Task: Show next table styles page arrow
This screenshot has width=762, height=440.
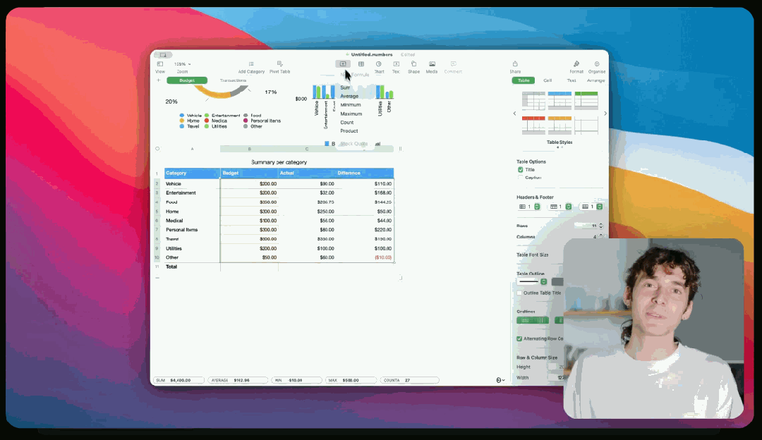Action: (605, 114)
